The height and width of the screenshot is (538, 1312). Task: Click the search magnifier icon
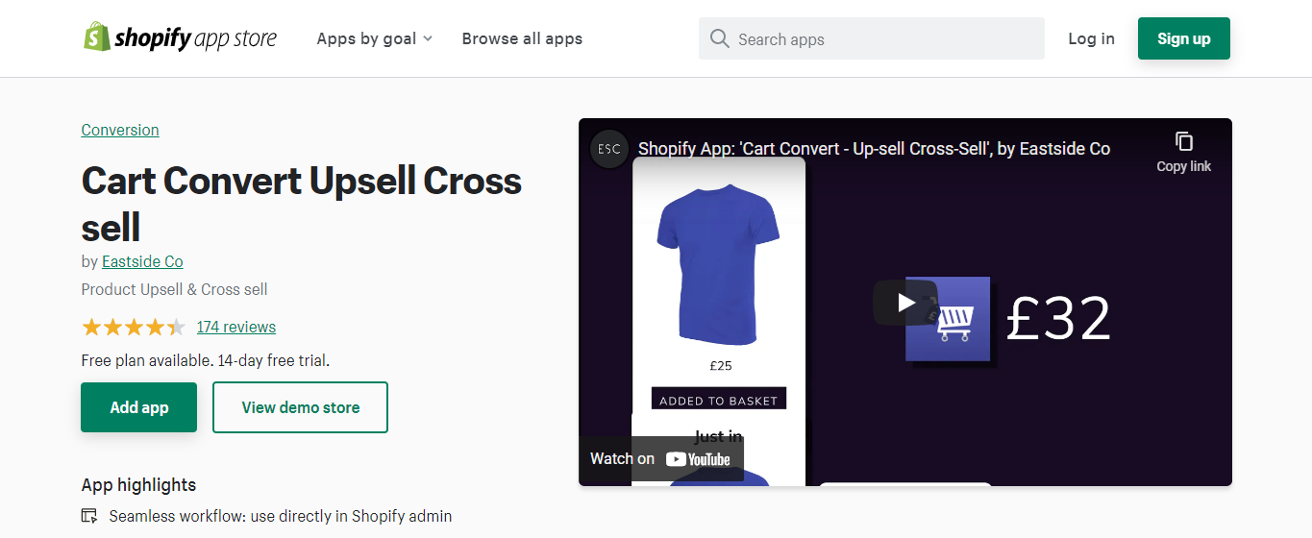tap(719, 38)
